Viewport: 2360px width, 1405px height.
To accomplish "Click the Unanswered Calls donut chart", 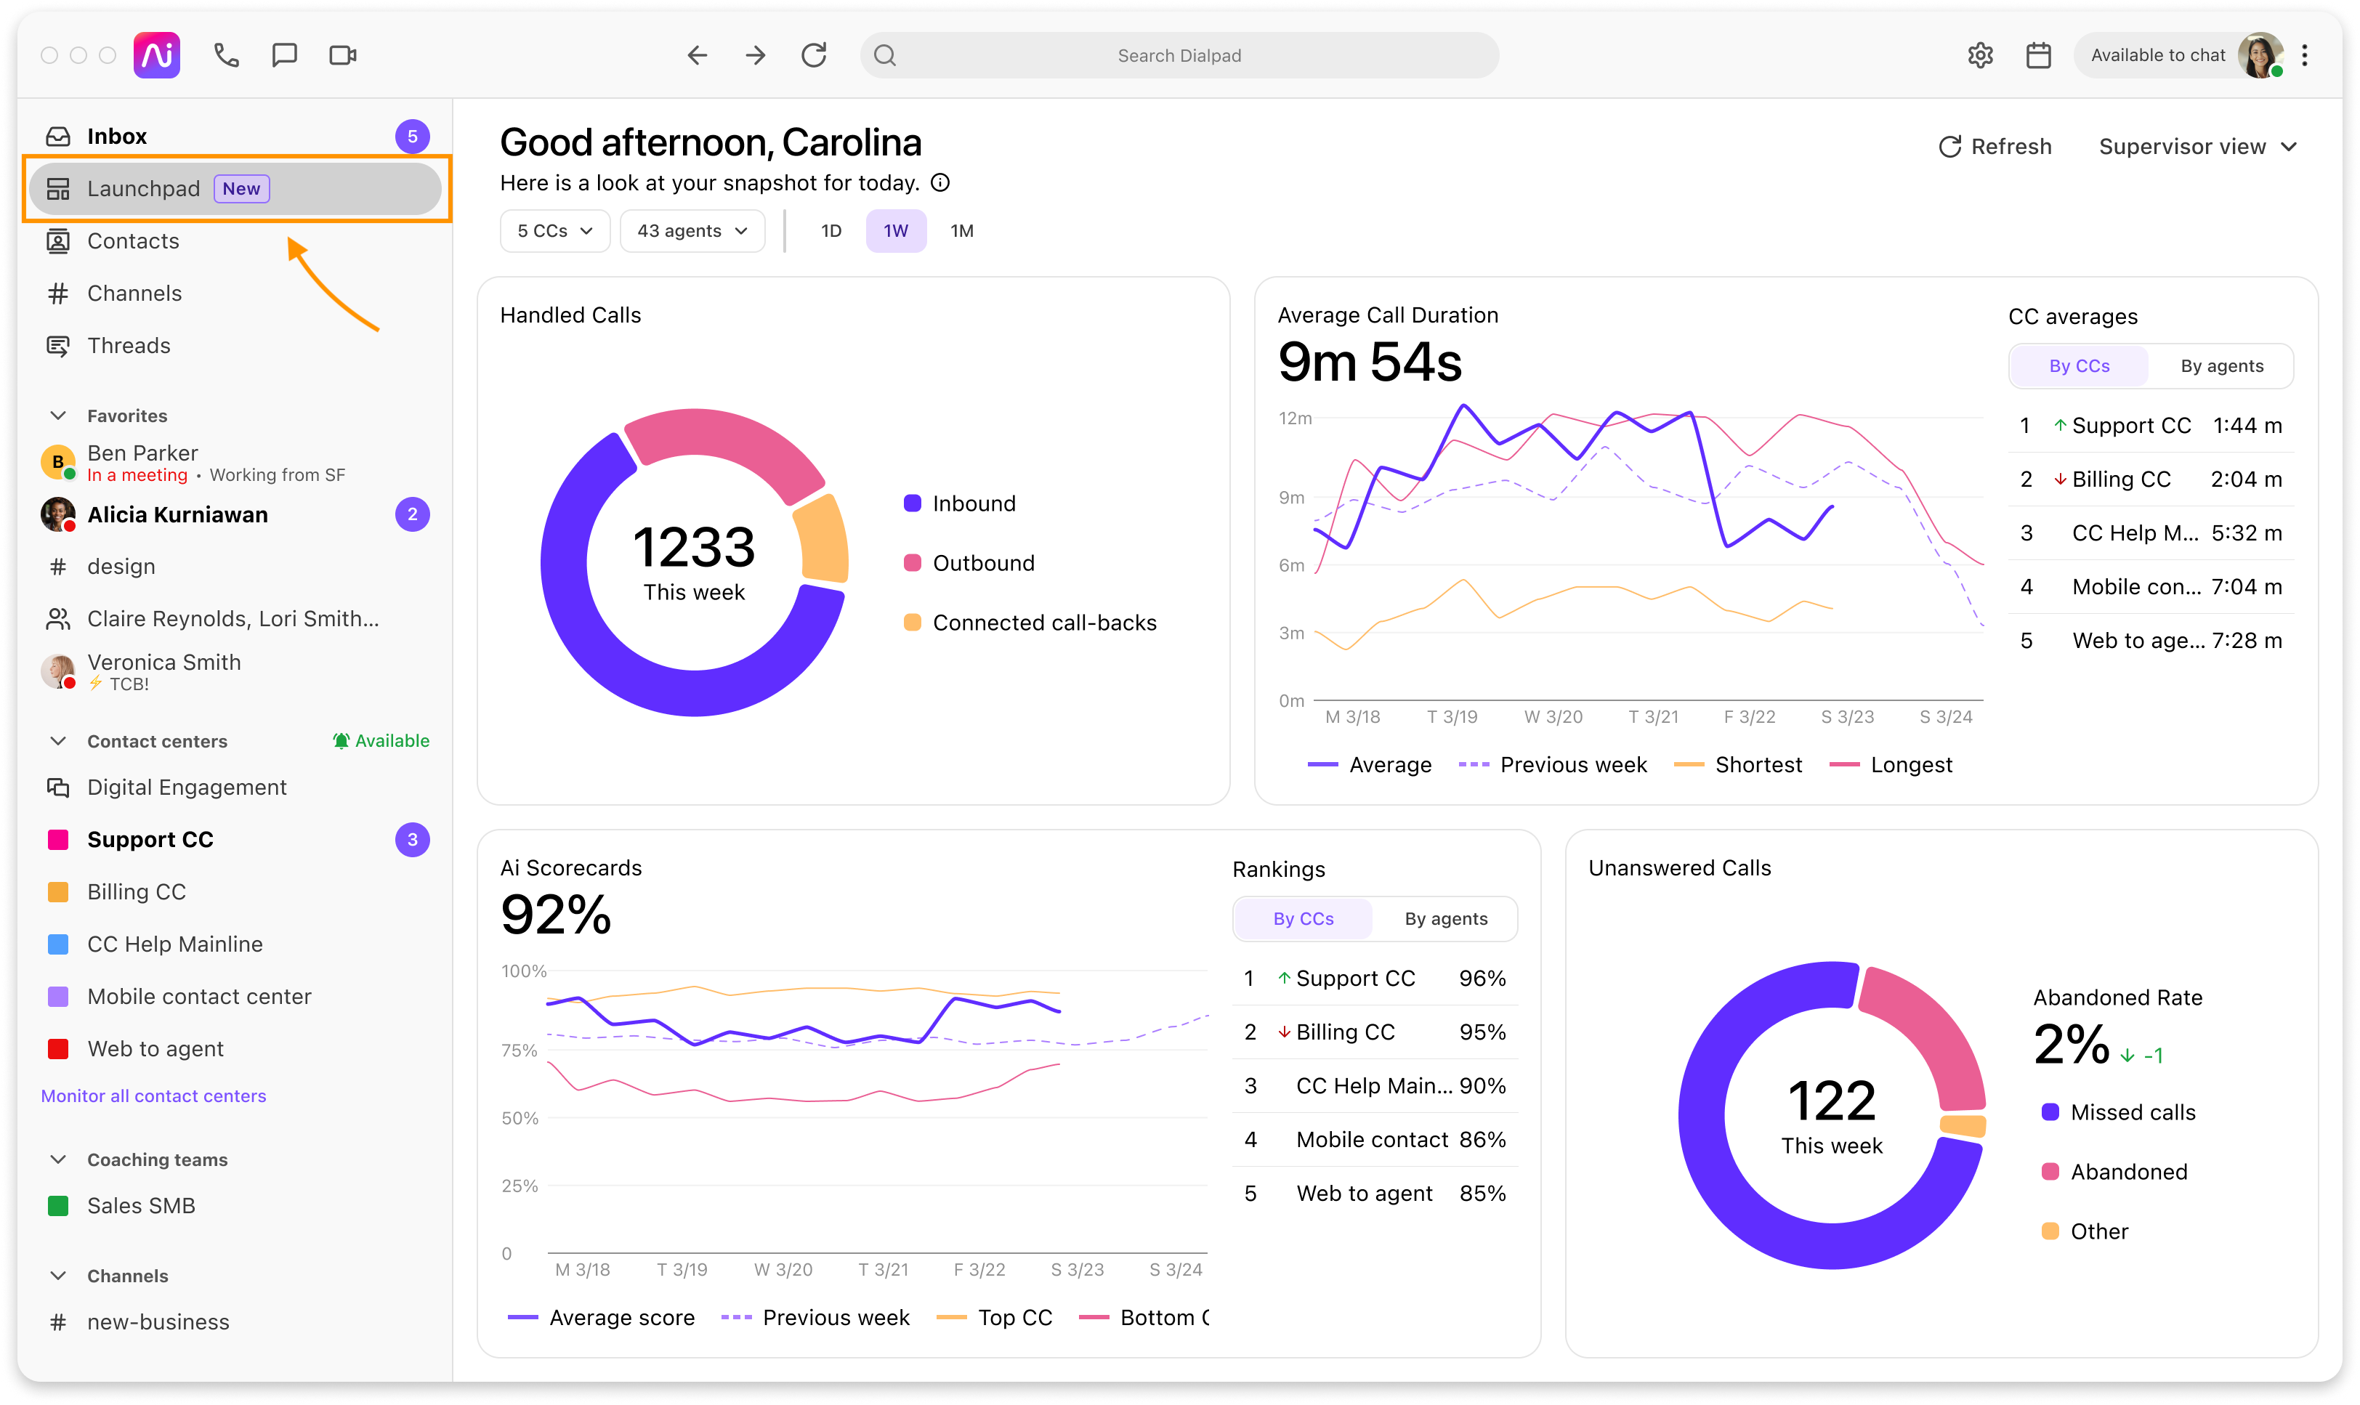I will (x=1832, y=1115).
